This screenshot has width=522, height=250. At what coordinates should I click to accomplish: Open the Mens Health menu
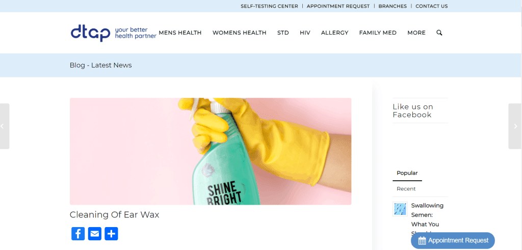(x=180, y=33)
